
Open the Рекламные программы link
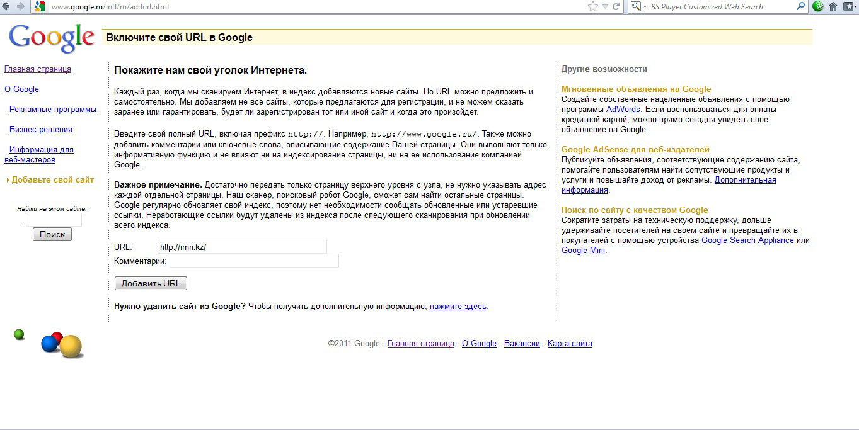(x=53, y=110)
